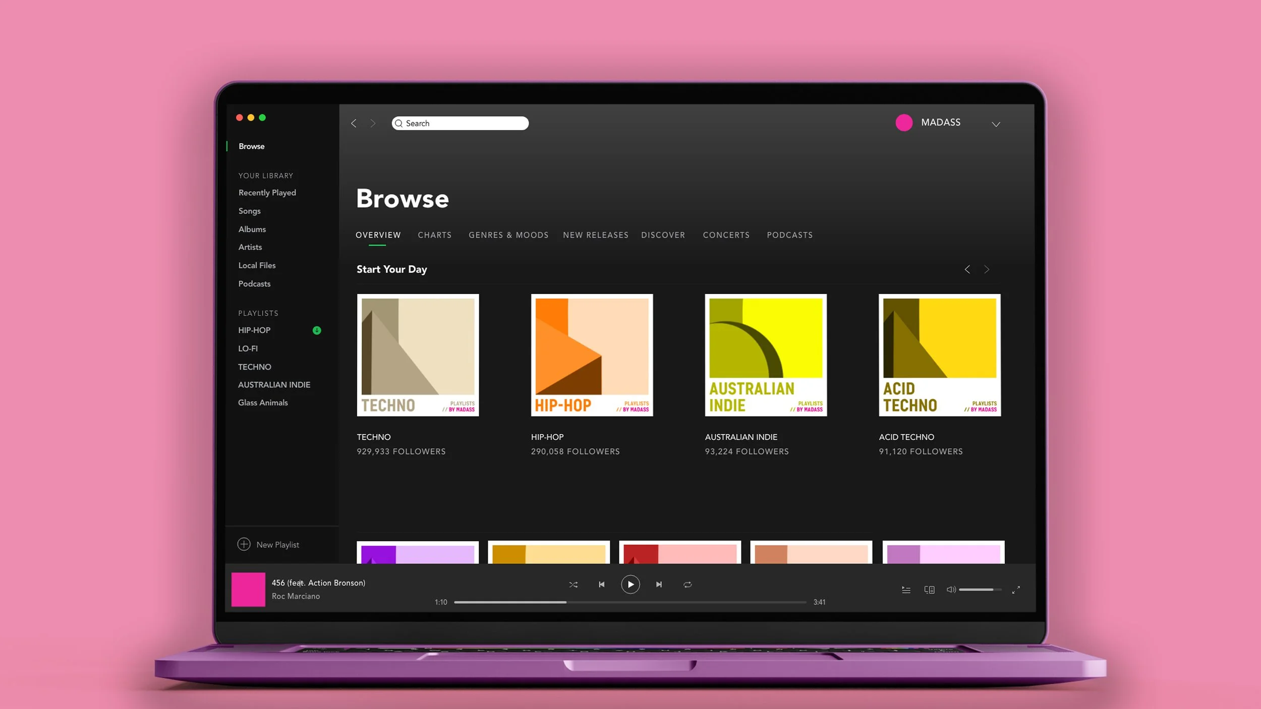Skip to previous track

(x=601, y=584)
